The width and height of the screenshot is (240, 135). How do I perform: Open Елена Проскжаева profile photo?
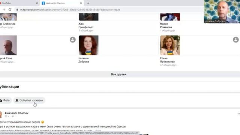(x=170, y=45)
